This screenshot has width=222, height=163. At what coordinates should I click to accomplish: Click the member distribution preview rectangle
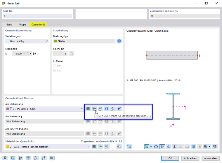[172, 55]
